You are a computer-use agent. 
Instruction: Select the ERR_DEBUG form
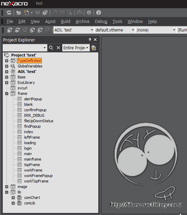[x=34, y=115]
